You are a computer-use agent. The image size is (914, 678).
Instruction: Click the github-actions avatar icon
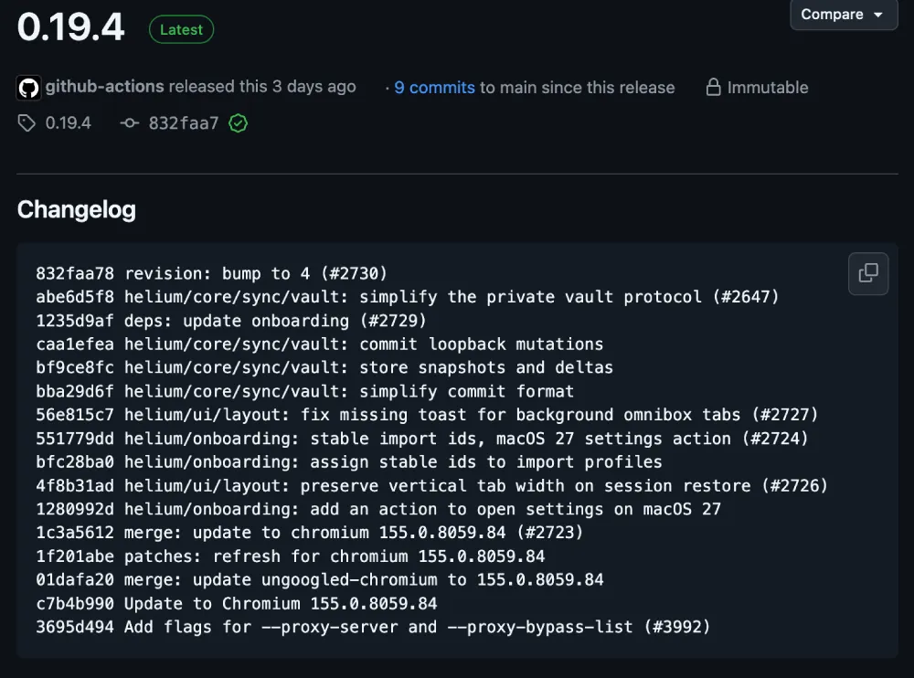(x=28, y=88)
